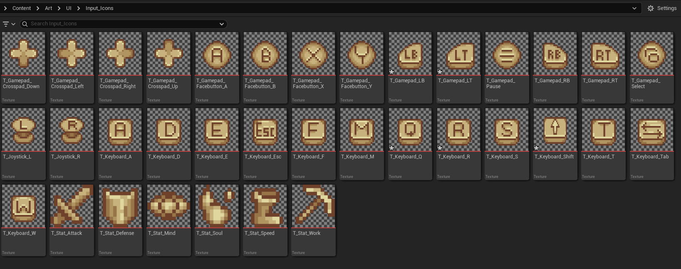The height and width of the screenshot is (269, 681).
Task: Expand the path bar dropdown chevron
Action: coord(634,8)
